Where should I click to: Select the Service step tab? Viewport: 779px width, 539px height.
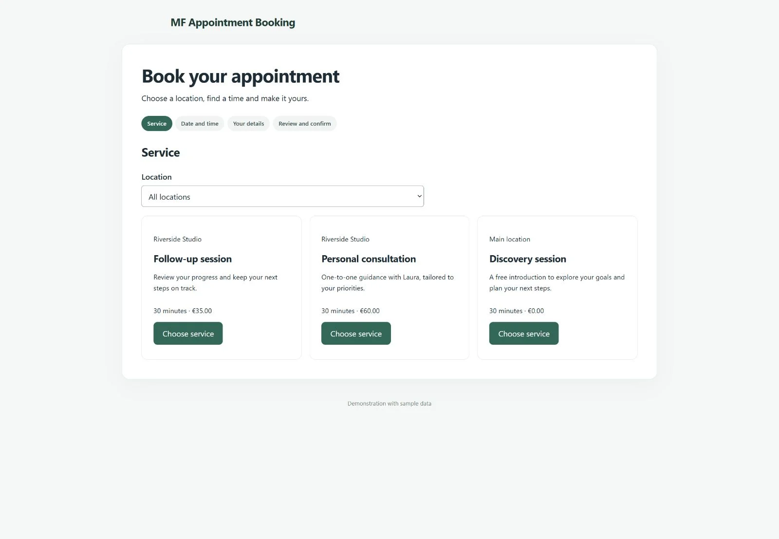pos(157,124)
